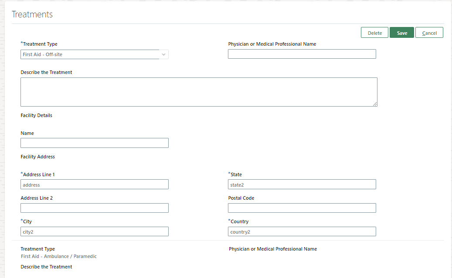Select the Postal Code input
The width and height of the screenshot is (452, 278).
[x=302, y=208]
